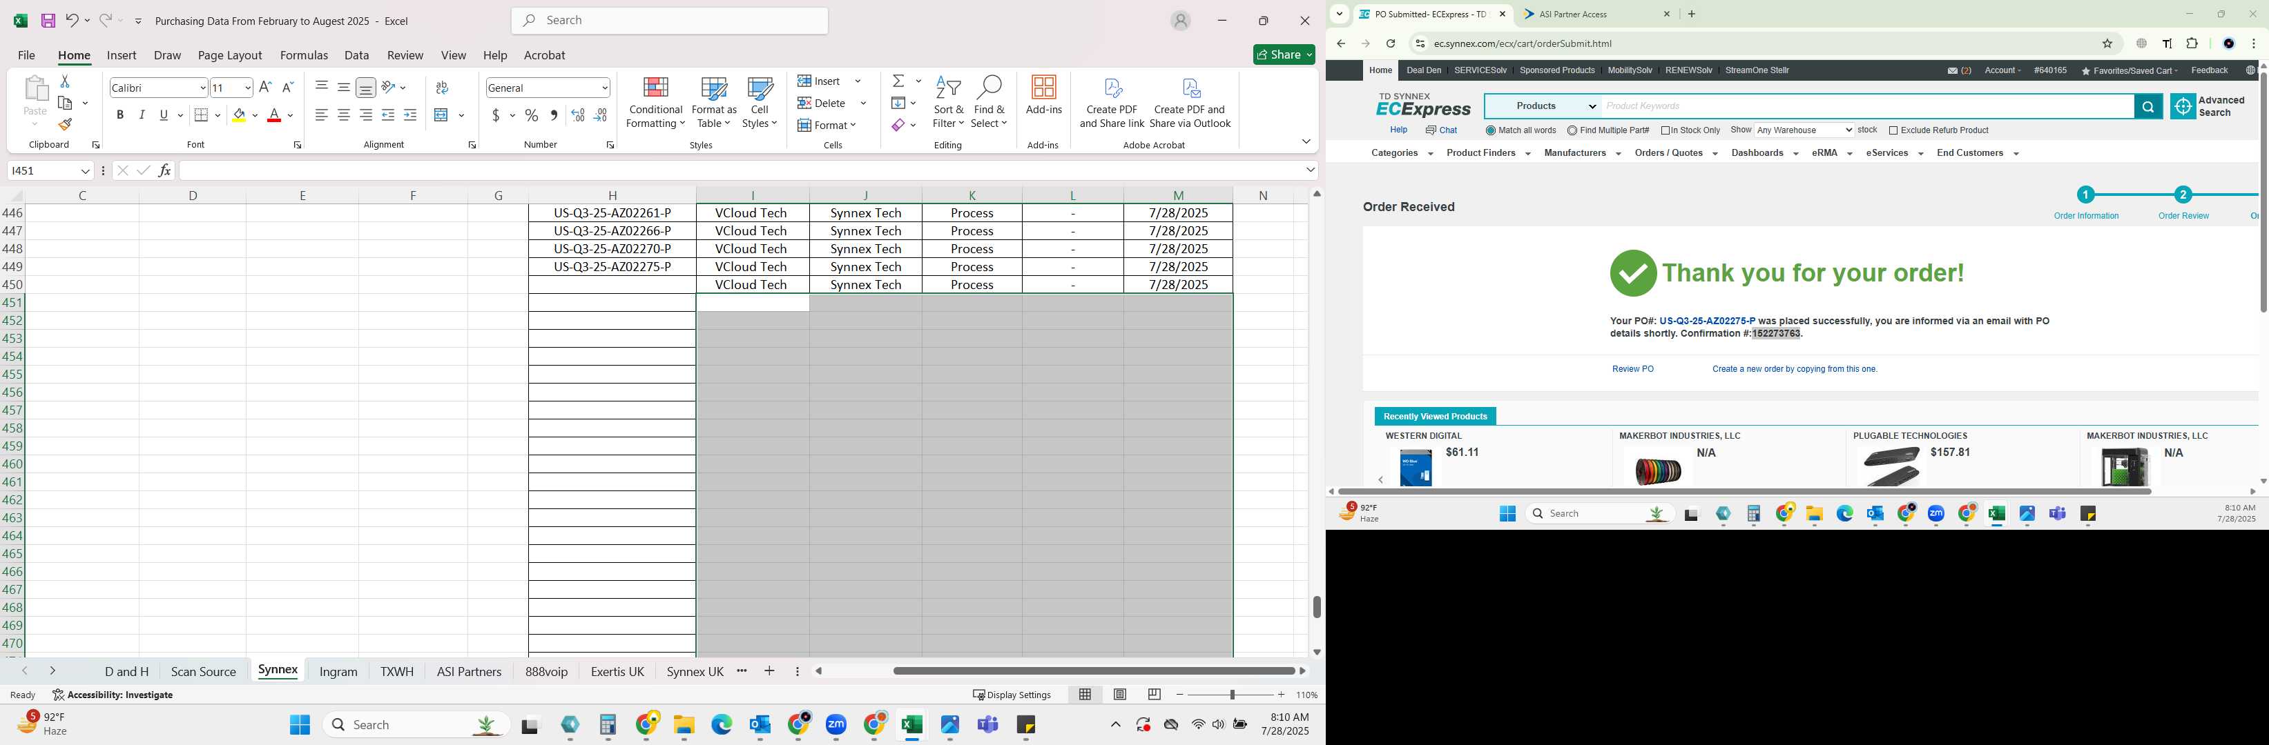Click the Percent Style icon
This screenshot has height=745, width=2269.
(x=532, y=115)
